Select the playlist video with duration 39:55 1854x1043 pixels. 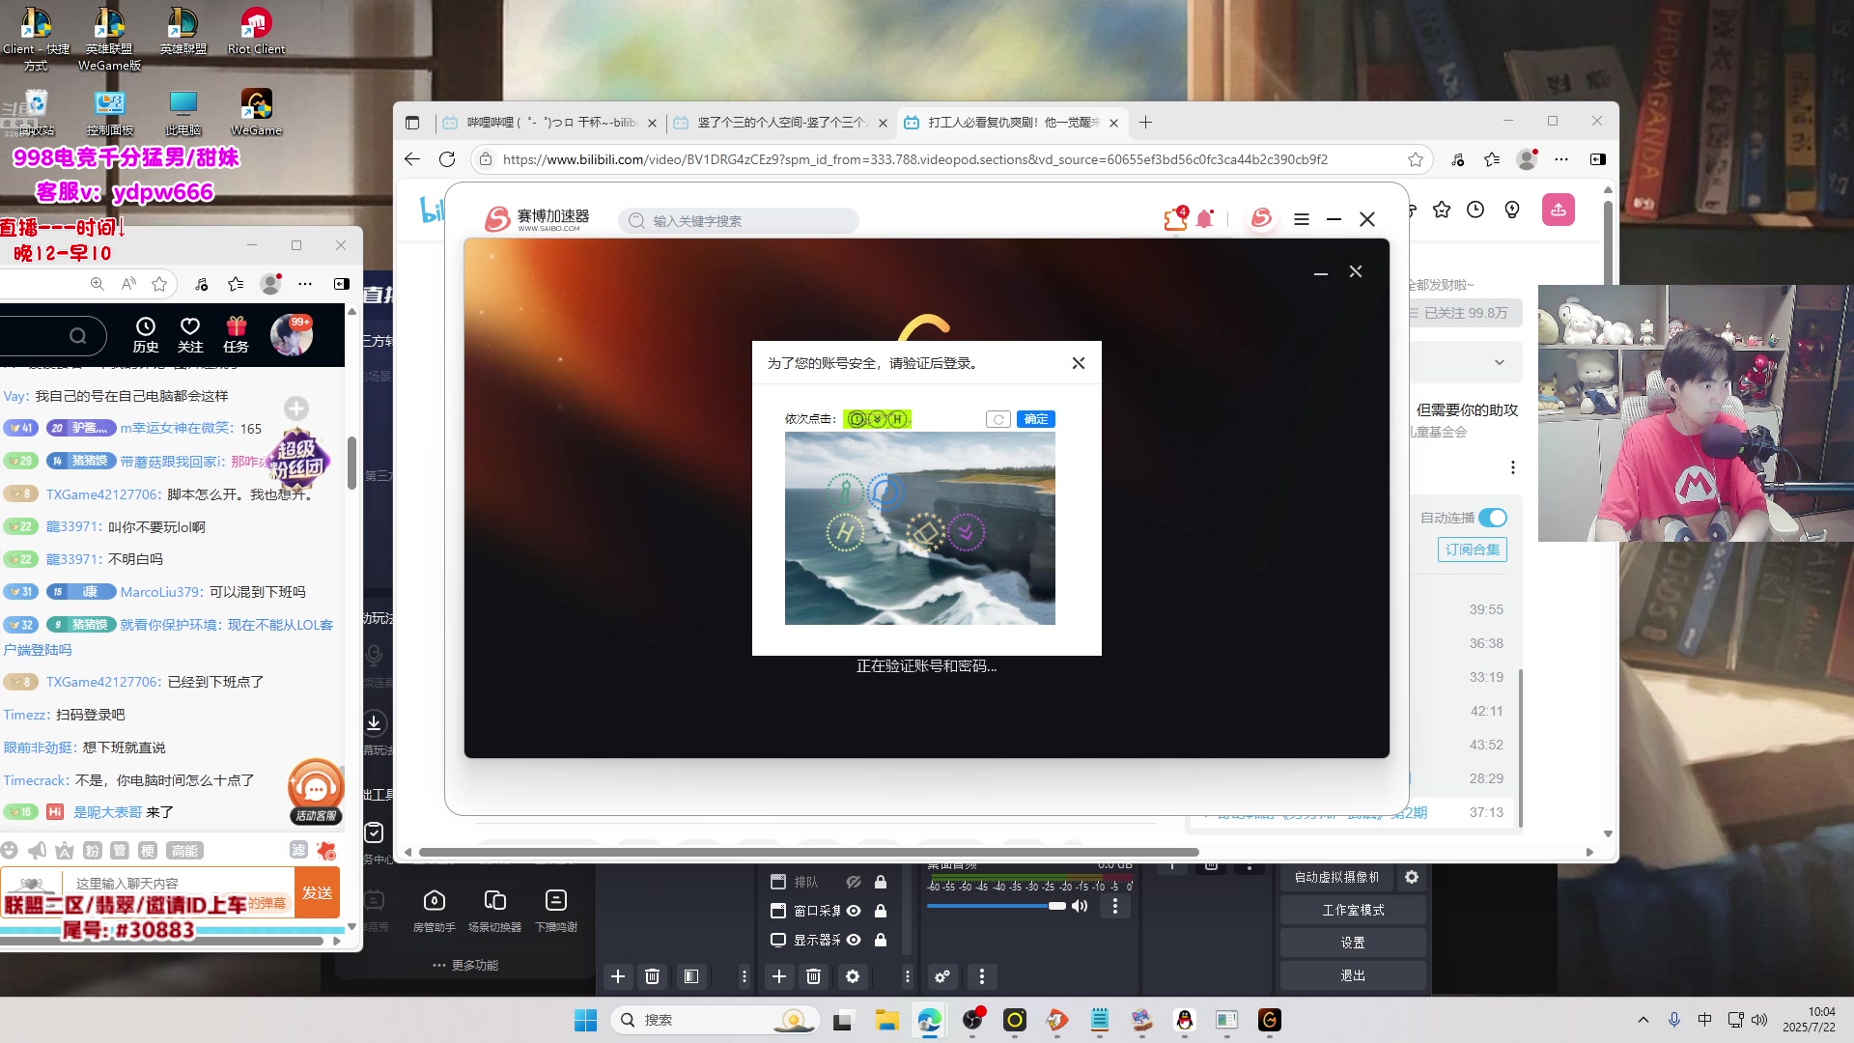pos(1486,609)
